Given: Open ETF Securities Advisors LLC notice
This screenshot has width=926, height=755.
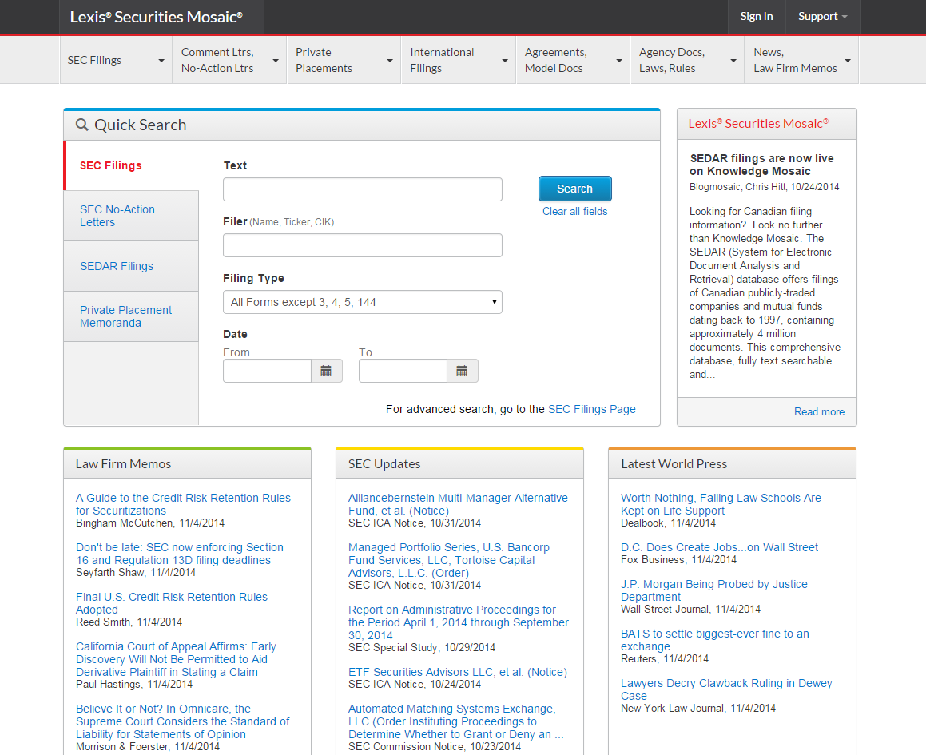Looking at the screenshot, I should (x=458, y=672).
